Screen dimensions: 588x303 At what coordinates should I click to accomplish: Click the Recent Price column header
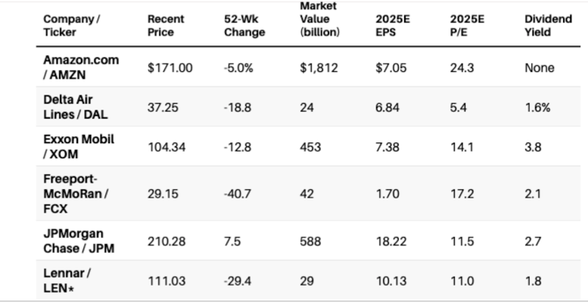click(166, 25)
